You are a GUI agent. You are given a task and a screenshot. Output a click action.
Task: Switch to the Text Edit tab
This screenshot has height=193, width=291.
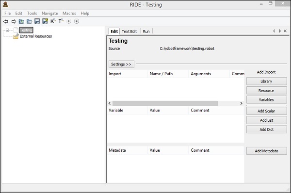click(129, 32)
